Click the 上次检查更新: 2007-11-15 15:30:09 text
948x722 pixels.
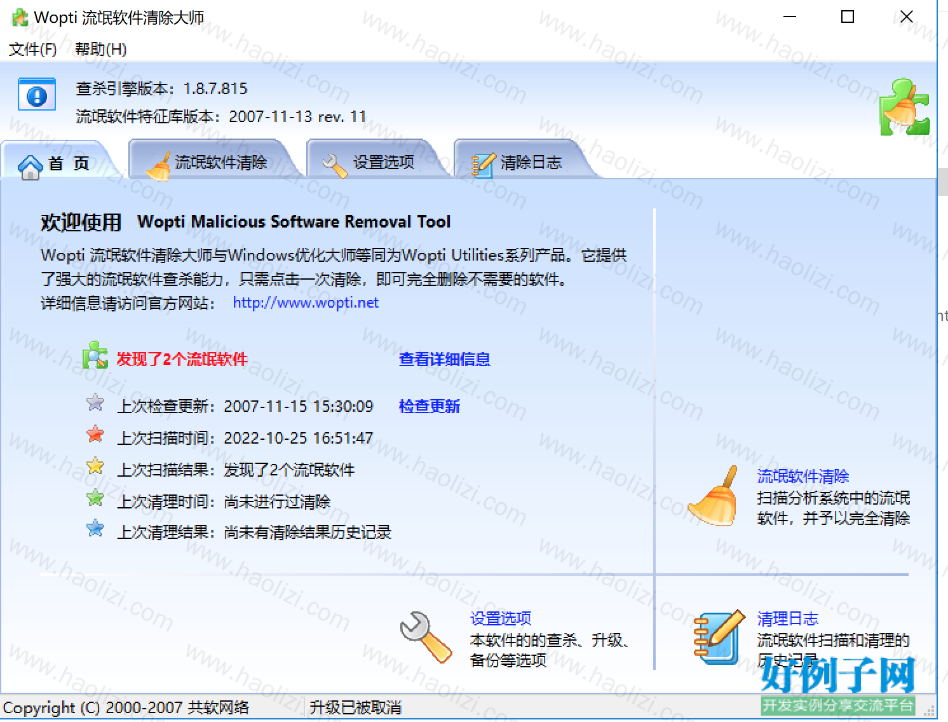point(245,406)
